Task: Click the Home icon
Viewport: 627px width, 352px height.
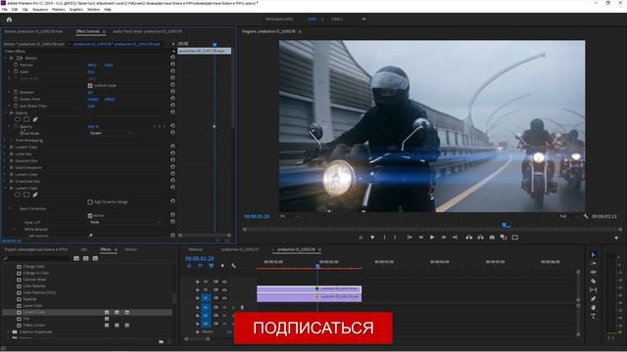Action: coord(9,20)
